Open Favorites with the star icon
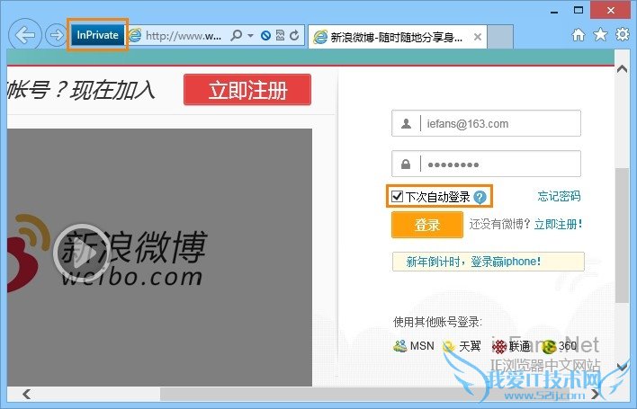Viewport: 637px width, 409px height. pos(600,34)
